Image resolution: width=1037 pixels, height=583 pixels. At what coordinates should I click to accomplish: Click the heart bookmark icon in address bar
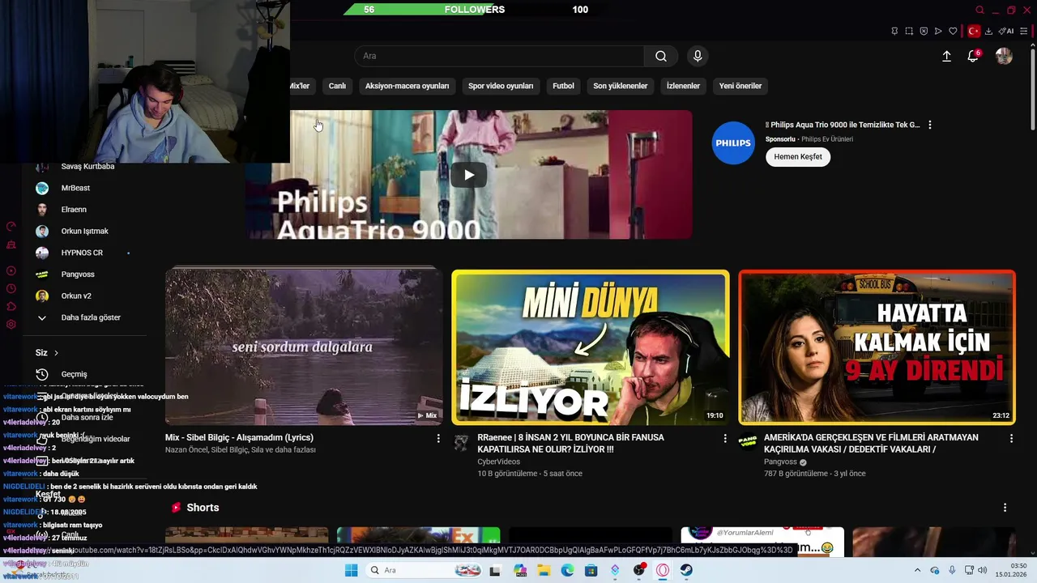pyautogui.click(x=953, y=32)
